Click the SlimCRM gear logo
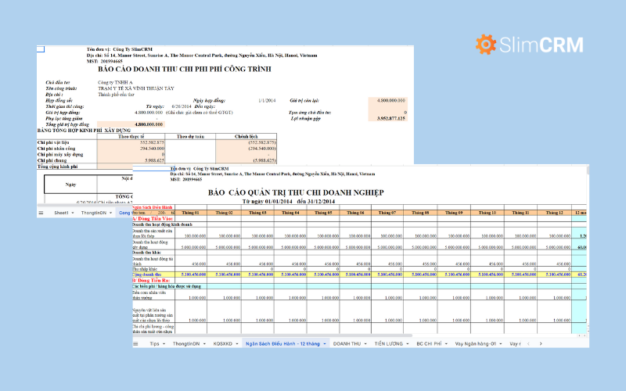This screenshot has height=391, width=626. (486, 45)
